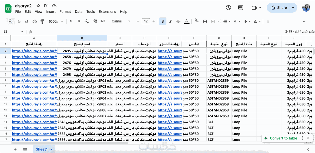Toggle italic formatting
Screen dimensions: 315x153
(x=170, y=21)
